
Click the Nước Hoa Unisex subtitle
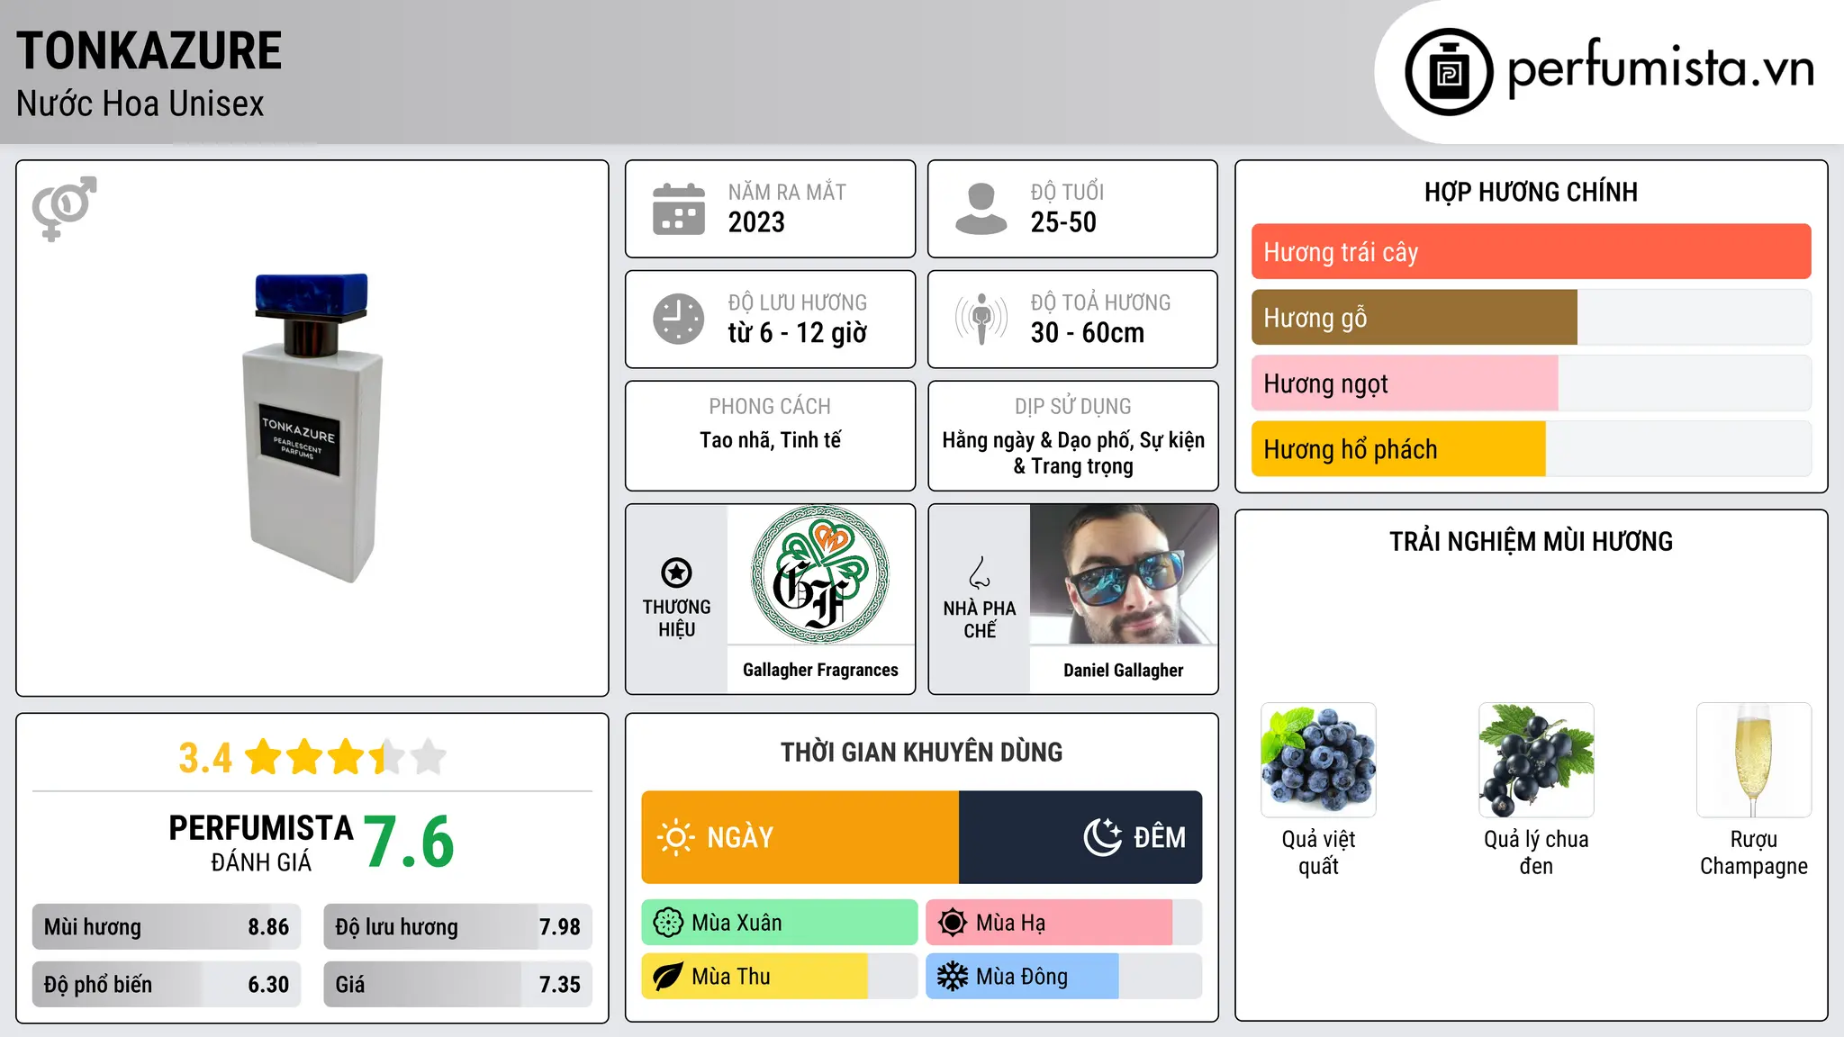[140, 104]
